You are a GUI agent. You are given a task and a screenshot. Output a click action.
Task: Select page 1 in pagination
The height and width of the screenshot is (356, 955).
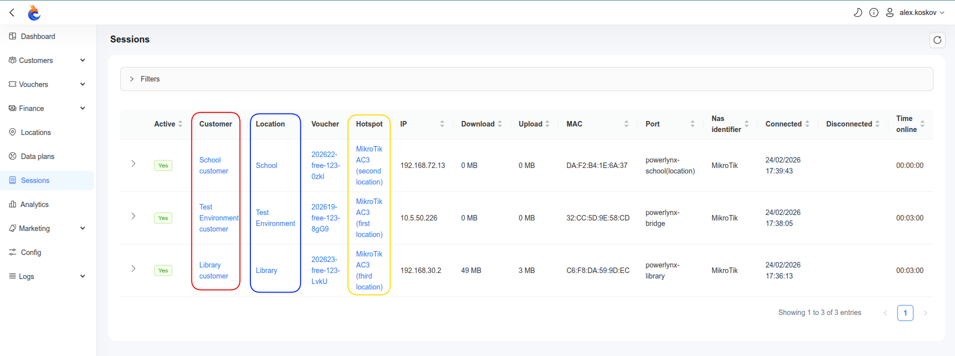[905, 313]
